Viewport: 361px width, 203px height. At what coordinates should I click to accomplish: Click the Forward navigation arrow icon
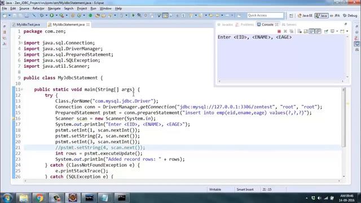click(227, 15)
